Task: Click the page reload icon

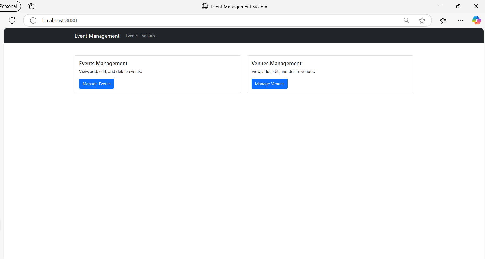Action: coord(12,20)
